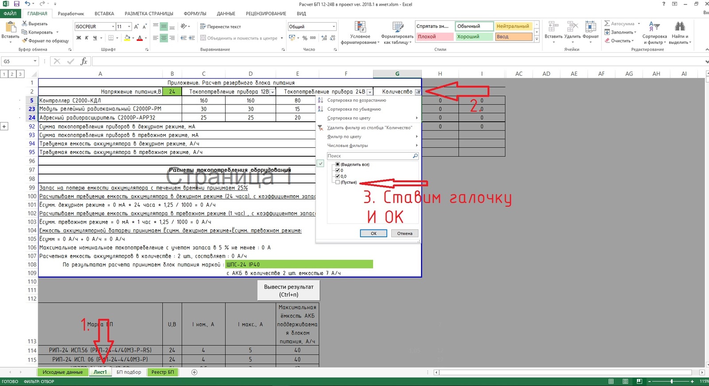Click Format as Table (Форматировать как таблицу)
The image size is (709, 386).
click(x=397, y=33)
